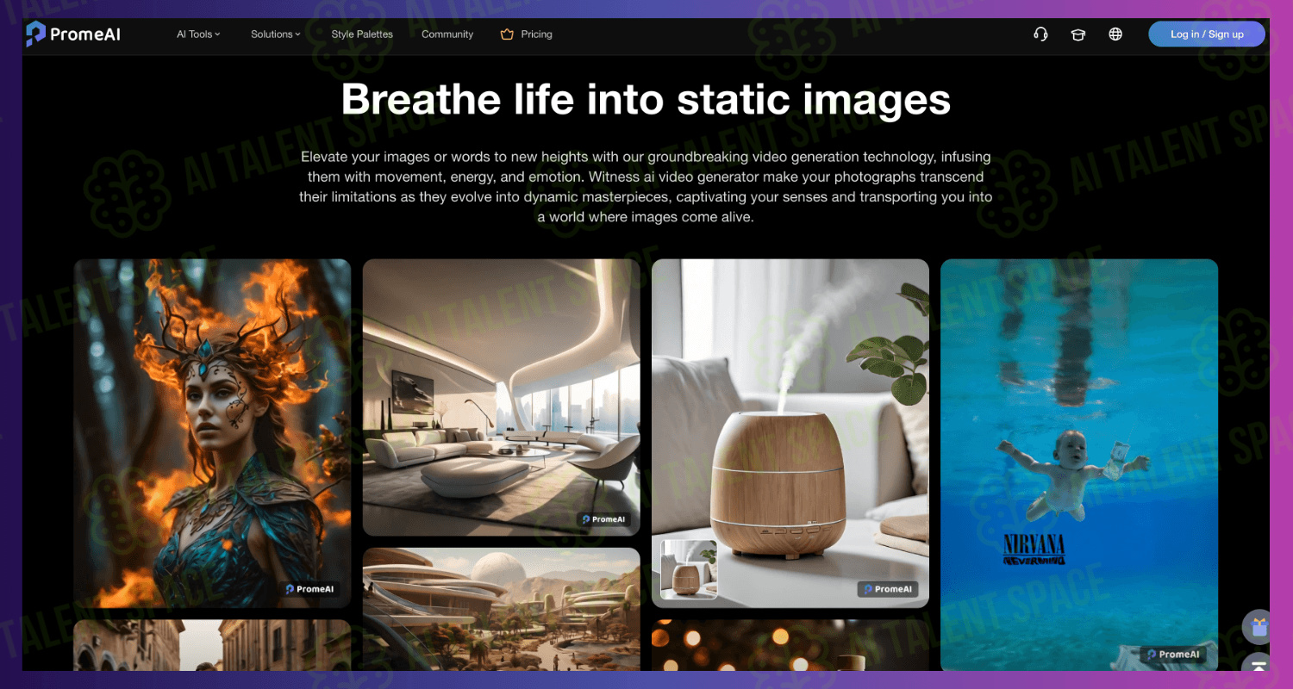Expand the Solutions dropdown menu
Image resolution: width=1293 pixels, height=689 pixels.
point(276,34)
